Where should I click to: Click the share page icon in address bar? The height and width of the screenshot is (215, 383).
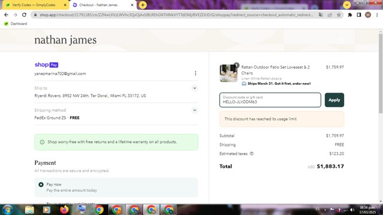(x=330, y=15)
